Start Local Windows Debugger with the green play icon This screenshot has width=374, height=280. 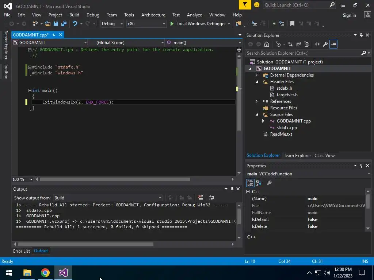[x=172, y=24]
